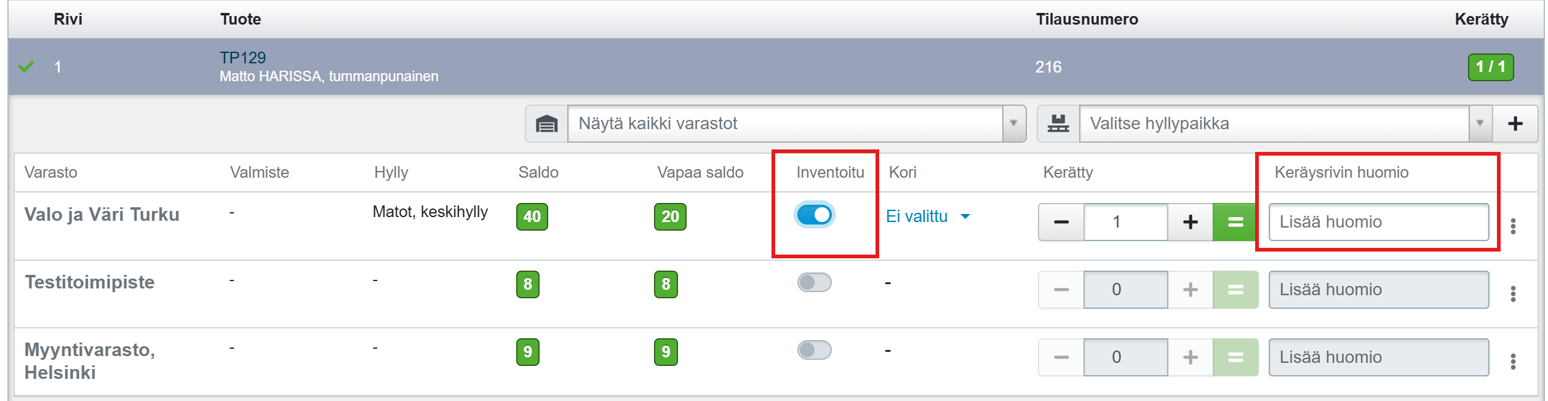Click the shelf pallet icon beside Valitse hyllypaikka
Viewport: 1548px width, 401px height.
(1058, 124)
